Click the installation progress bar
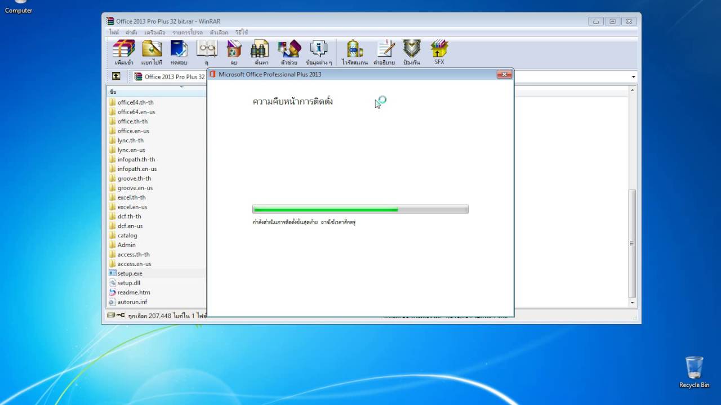Screen dimensions: 721x405 point(360,209)
